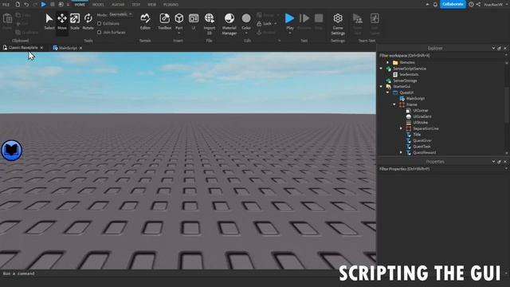Switch to the MODEL ribbon tab
Viewport: 510px width, 287px height.
(x=98, y=5)
